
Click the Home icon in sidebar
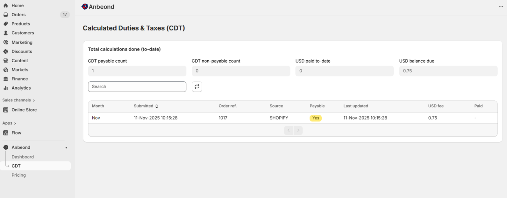tap(6, 5)
